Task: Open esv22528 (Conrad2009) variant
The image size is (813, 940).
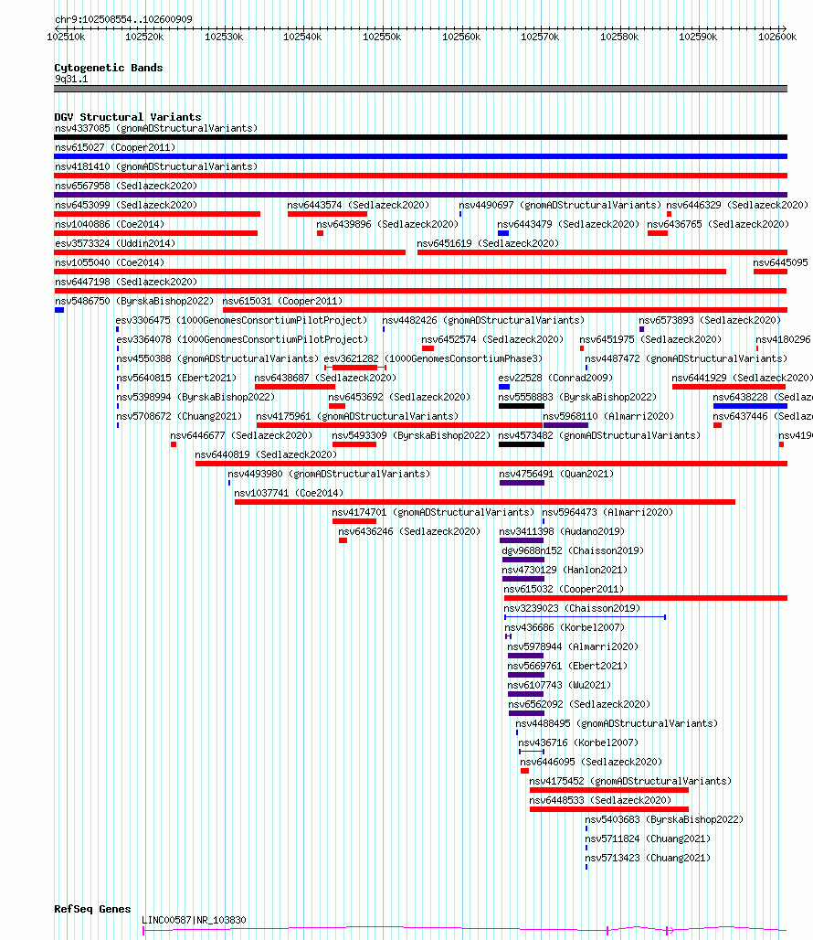Action: click(555, 378)
